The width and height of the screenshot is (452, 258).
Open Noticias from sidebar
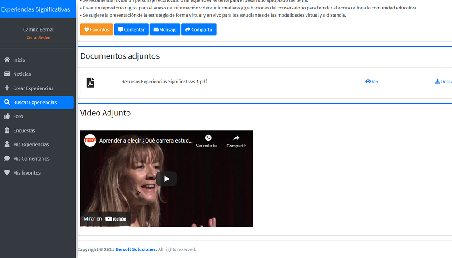click(x=22, y=74)
